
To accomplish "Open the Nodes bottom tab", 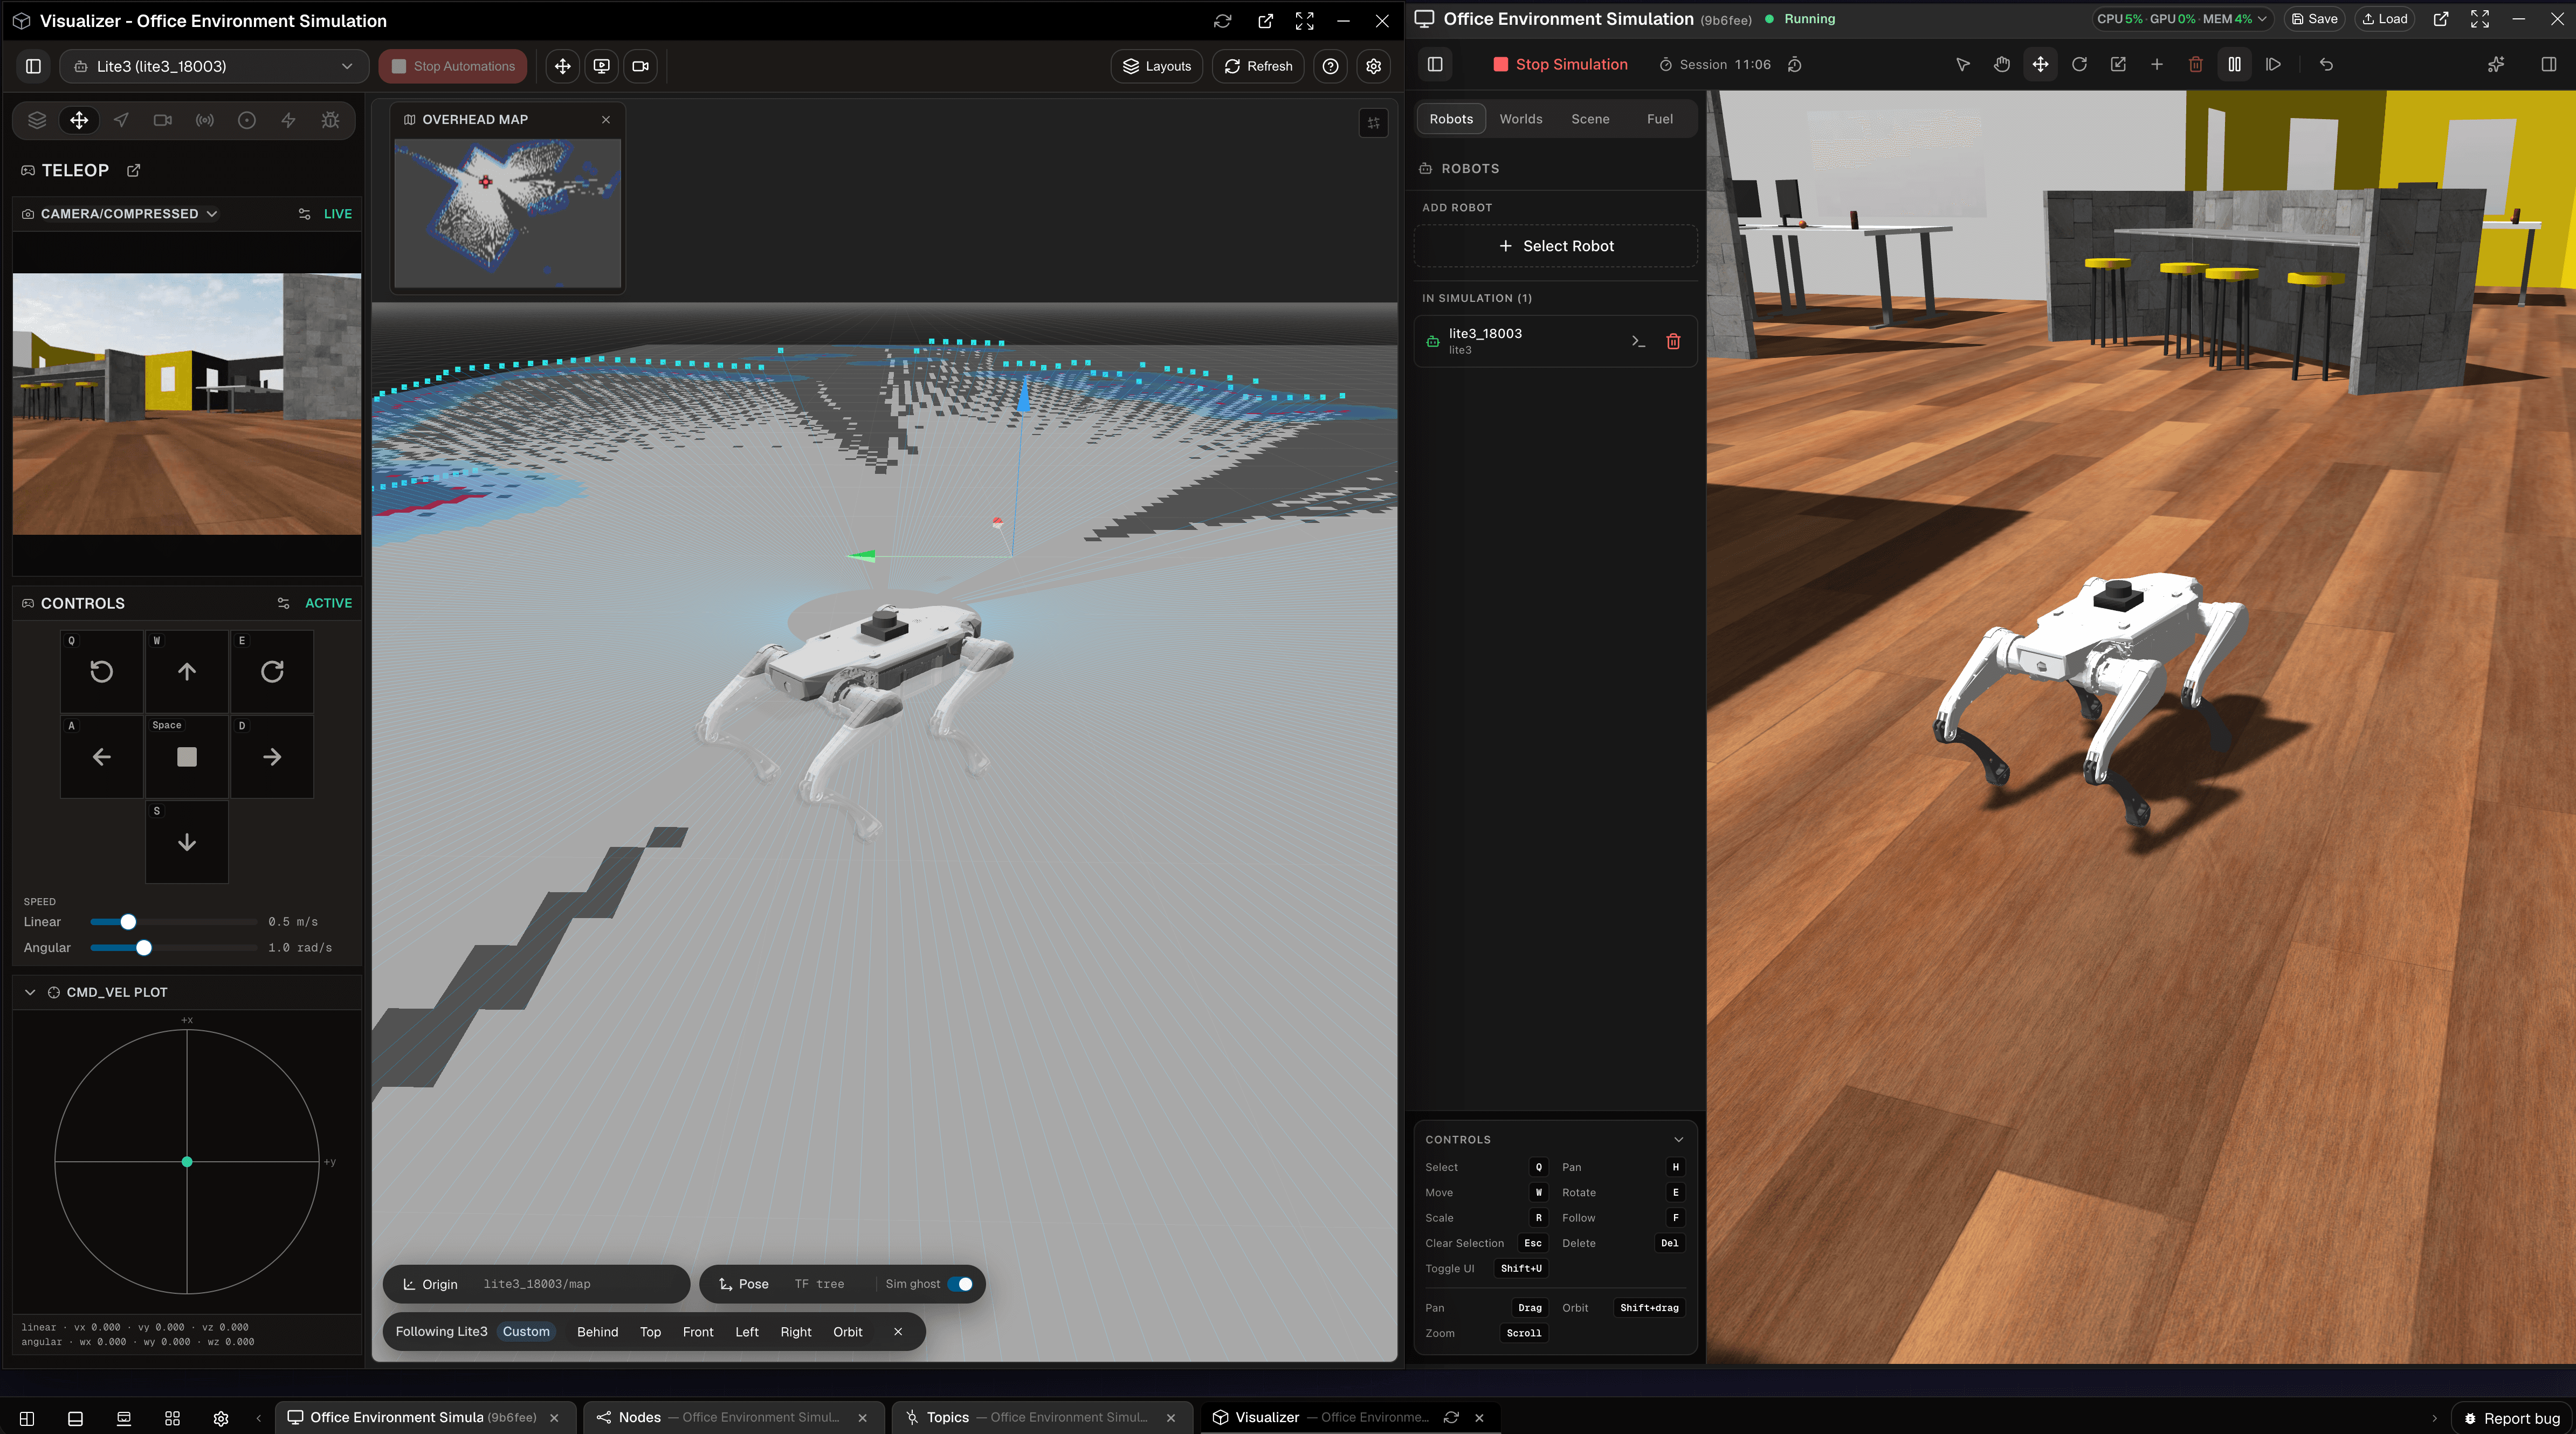I will pos(732,1417).
